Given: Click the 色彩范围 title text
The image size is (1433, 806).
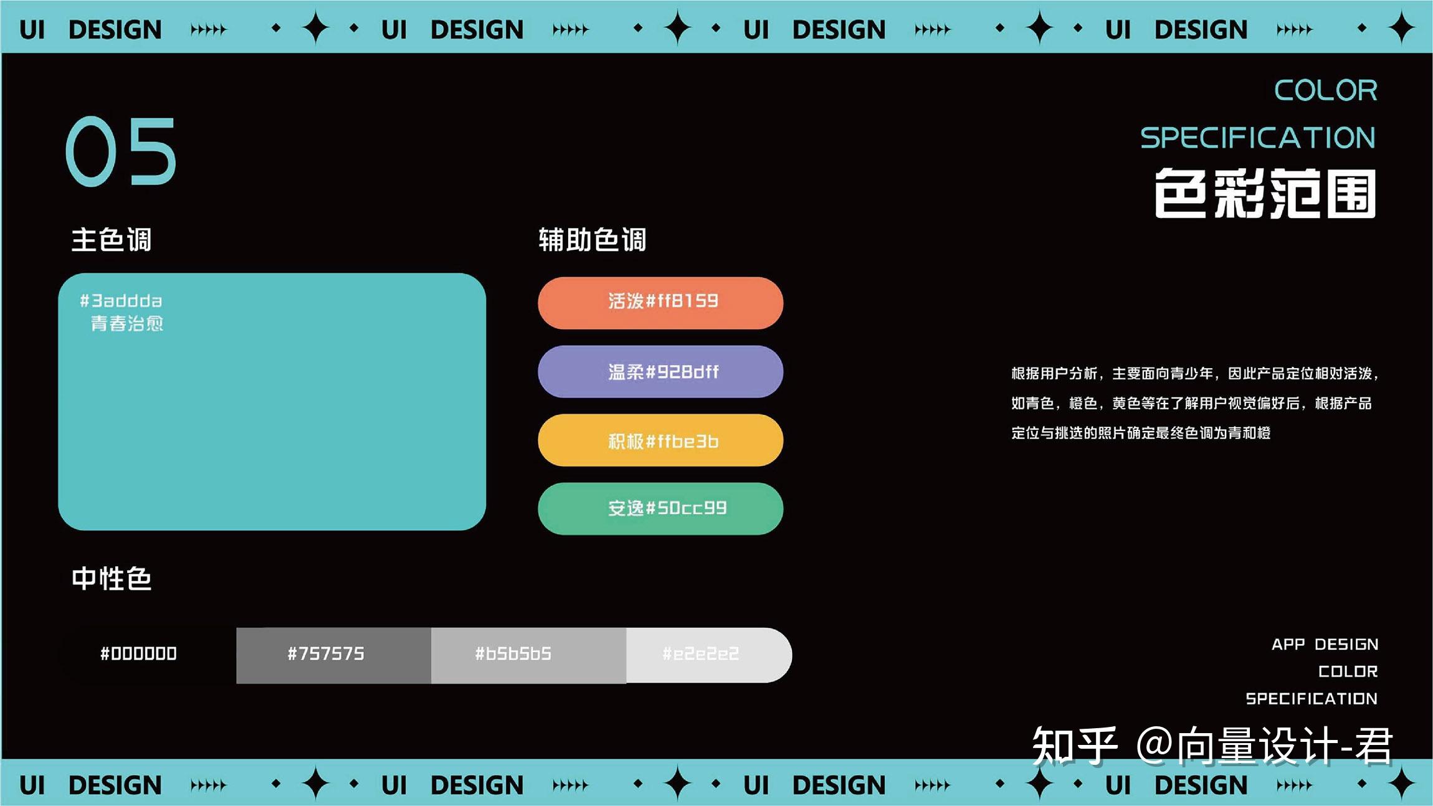Looking at the screenshot, I should click(1265, 193).
